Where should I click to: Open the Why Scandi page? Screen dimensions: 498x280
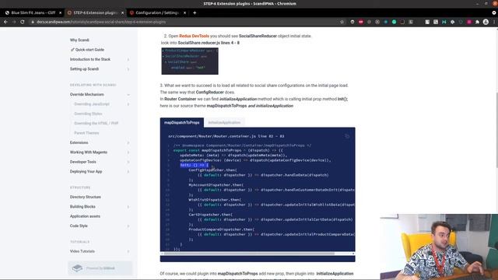pos(79,40)
